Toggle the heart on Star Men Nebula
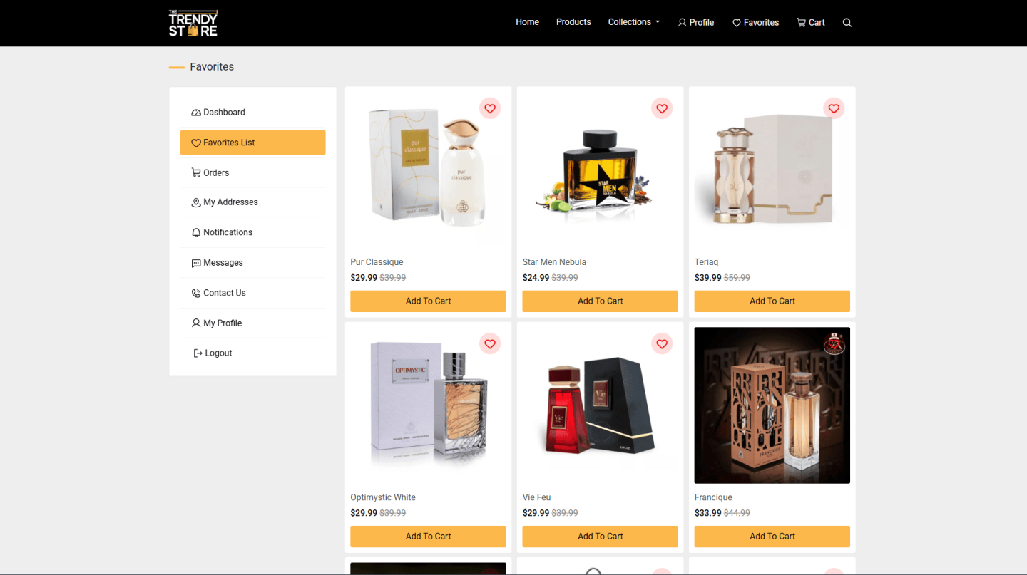 click(662, 108)
